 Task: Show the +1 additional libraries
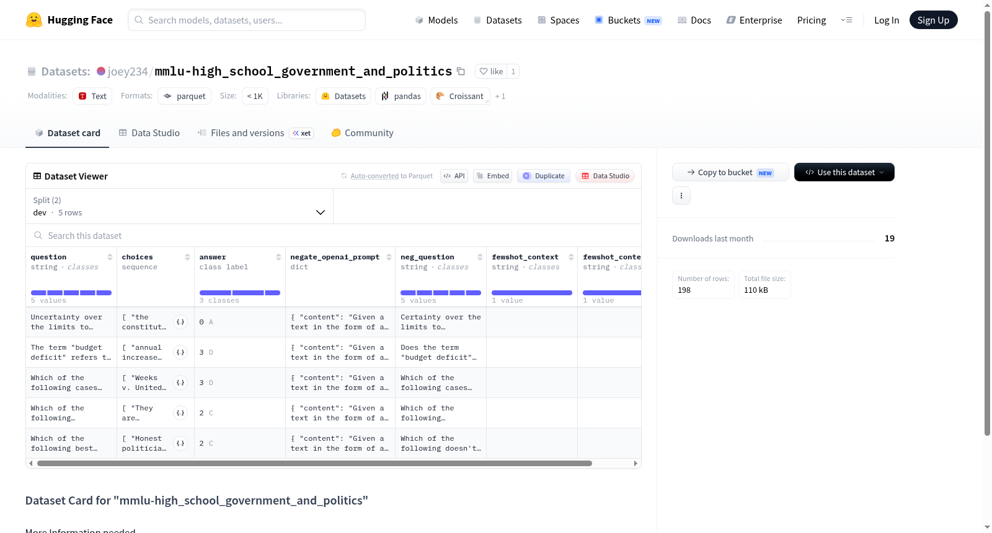point(500,96)
